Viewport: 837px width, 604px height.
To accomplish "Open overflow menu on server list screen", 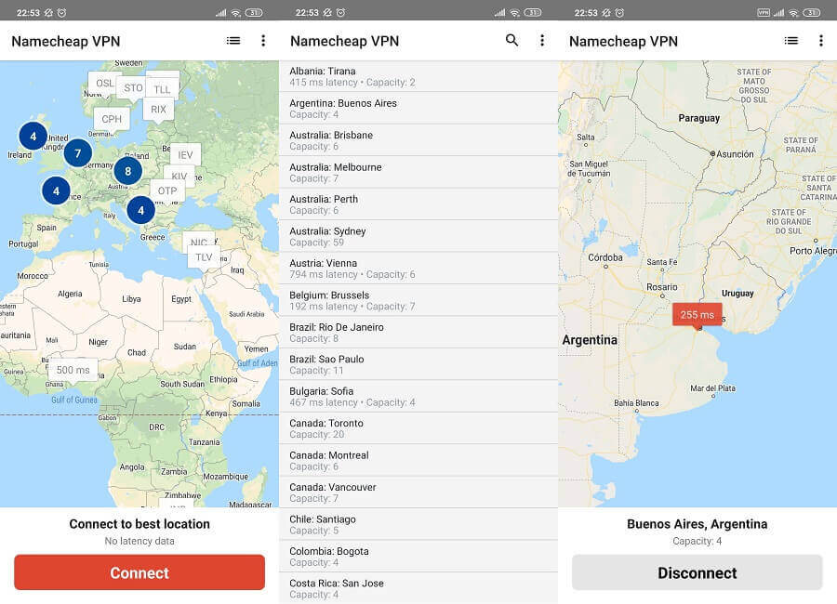I will pos(542,41).
